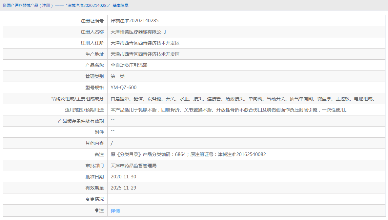388x220 pixels.
Task: Select model specification YM-QZ-600
Action: tap(124, 87)
